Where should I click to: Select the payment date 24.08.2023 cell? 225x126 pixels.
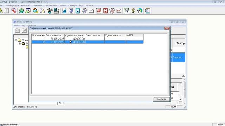click(x=55, y=39)
